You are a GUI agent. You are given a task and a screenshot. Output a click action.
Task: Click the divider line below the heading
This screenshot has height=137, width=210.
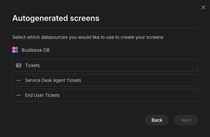tap(105, 28)
